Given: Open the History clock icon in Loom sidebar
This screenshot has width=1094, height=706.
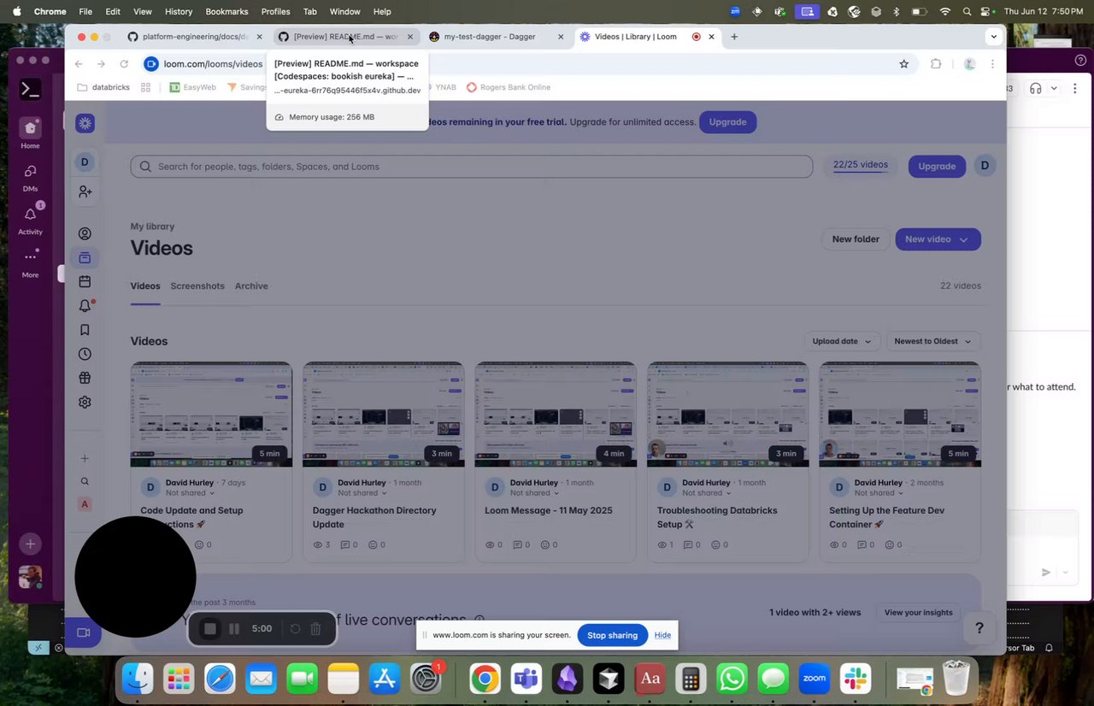Looking at the screenshot, I should (85, 354).
